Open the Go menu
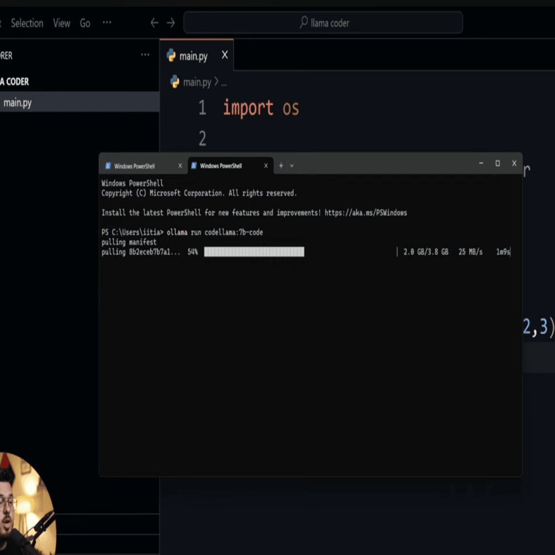The image size is (555, 555). (x=85, y=23)
